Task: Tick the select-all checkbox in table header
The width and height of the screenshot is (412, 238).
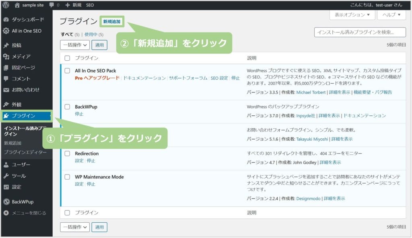Action: click(67, 58)
